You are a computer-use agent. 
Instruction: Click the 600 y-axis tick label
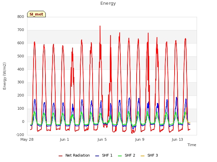pos(21,43)
